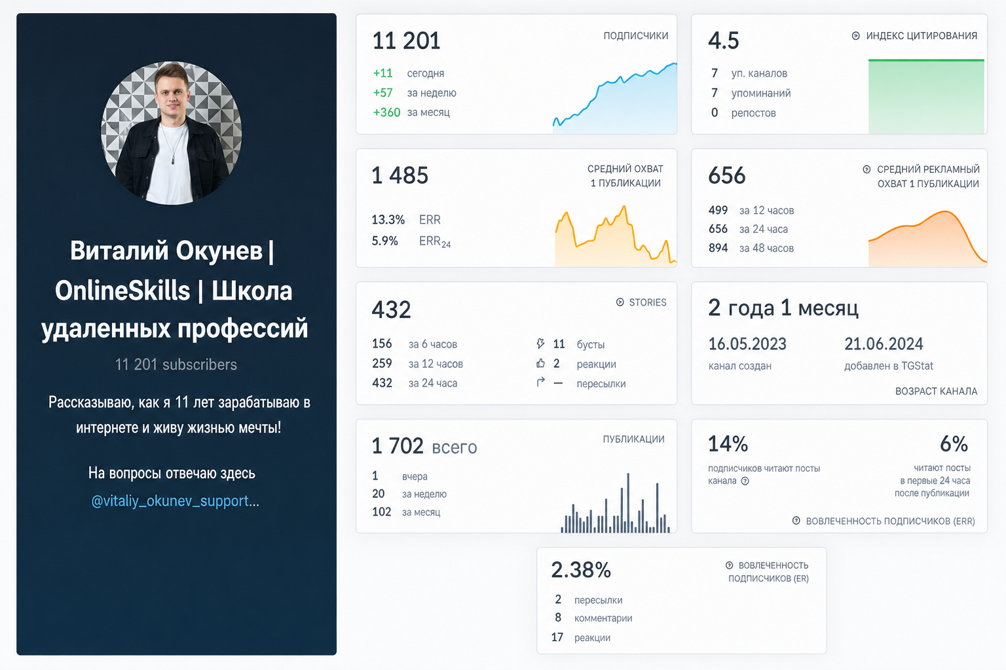
Task: Open the ПУБЛИКАЦИИ card label
Action: pyautogui.click(x=633, y=439)
